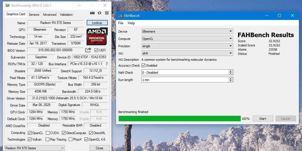Minimize the FAHBench window
The width and height of the screenshot is (302, 151).
[x=267, y=15]
